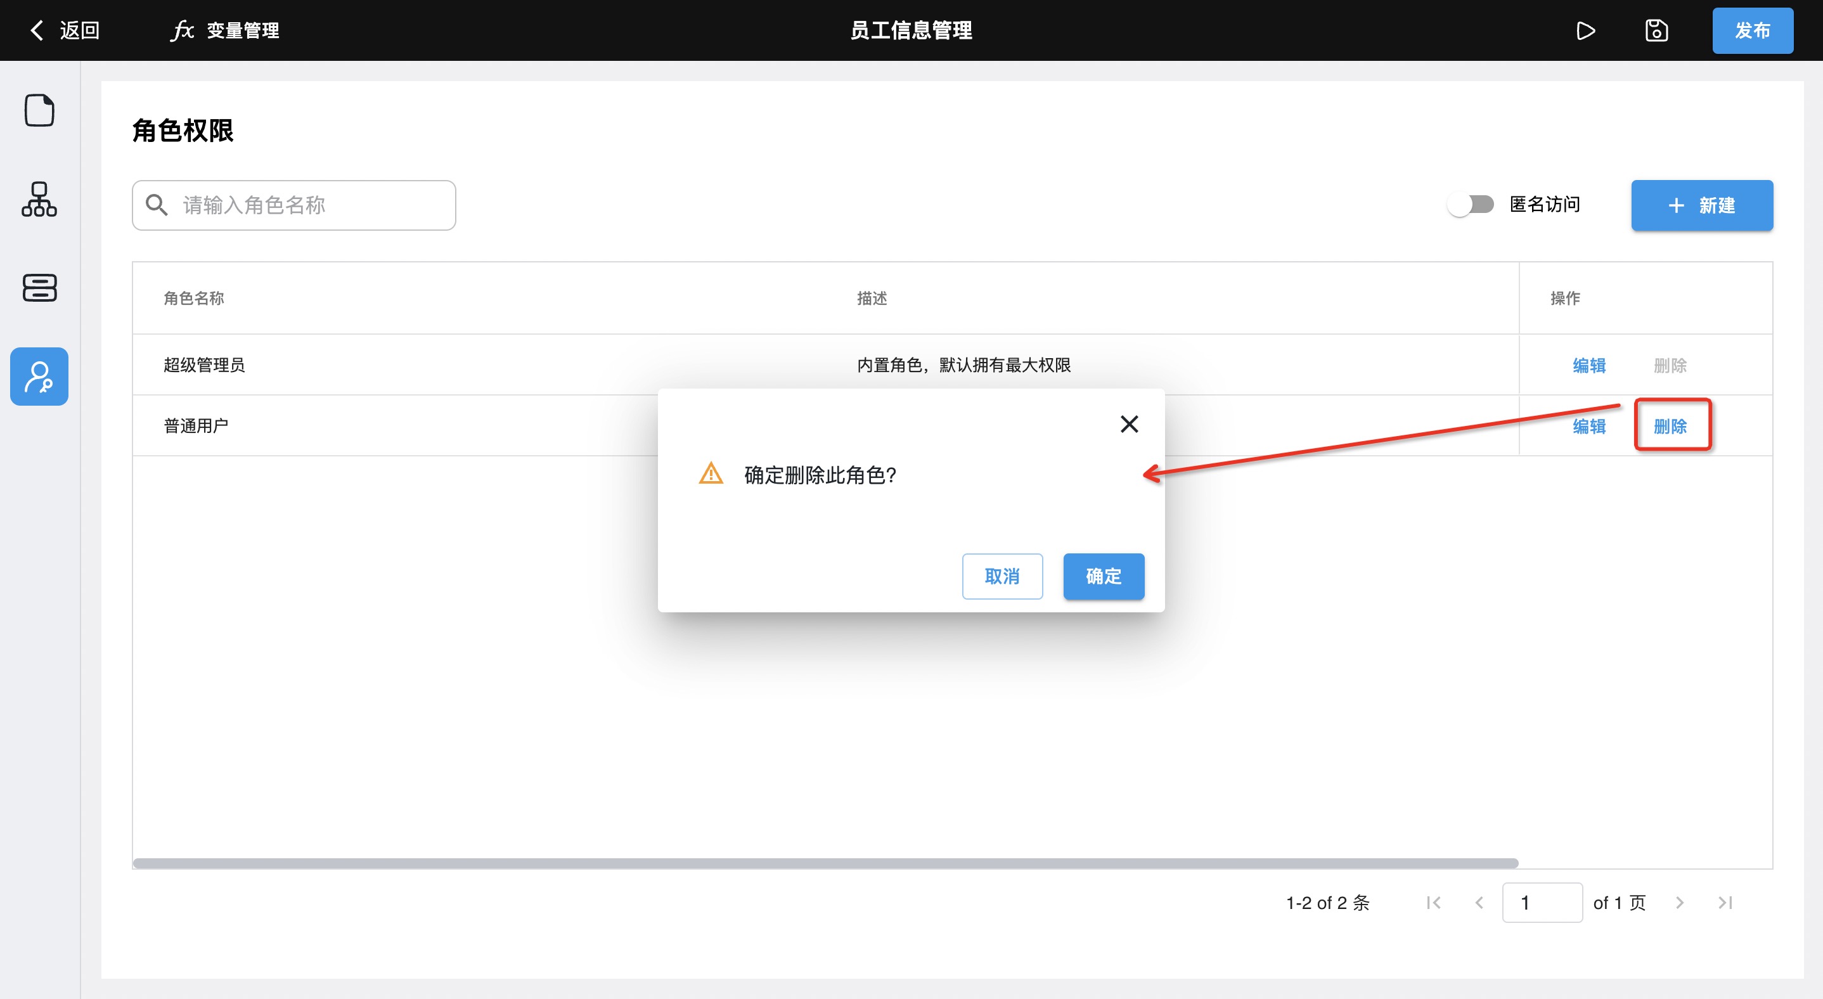Click the 员工信息管理 title
1823x999 pixels.
coord(911,30)
